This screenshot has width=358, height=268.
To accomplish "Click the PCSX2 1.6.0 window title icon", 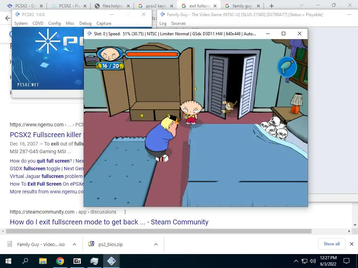I will tap(17, 14).
